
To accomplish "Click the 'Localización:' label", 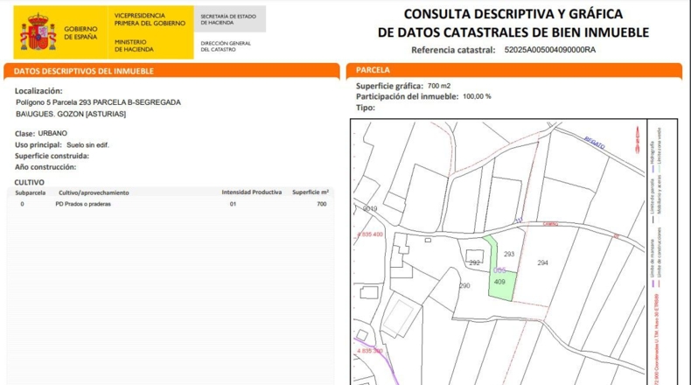I will 38,91.
